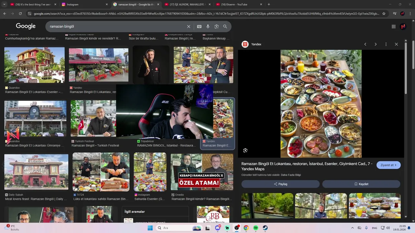Go back to the previous page
This screenshot has width=415, height=233.
[x=5, y=14]
